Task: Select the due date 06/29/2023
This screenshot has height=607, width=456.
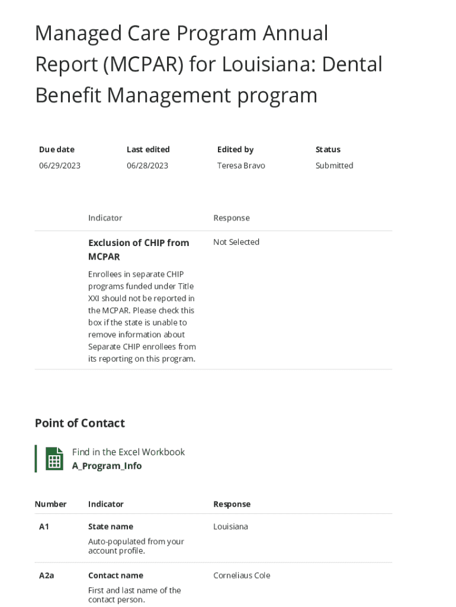Action: 60,165
